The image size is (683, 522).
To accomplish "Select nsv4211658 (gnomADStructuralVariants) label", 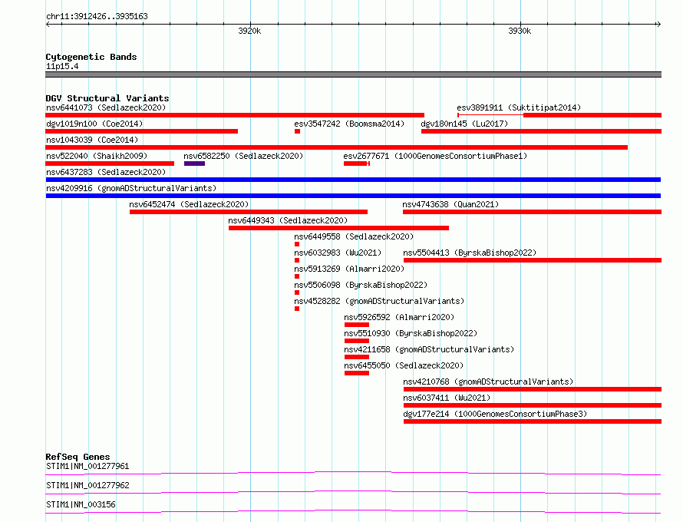I will point(429,349).
